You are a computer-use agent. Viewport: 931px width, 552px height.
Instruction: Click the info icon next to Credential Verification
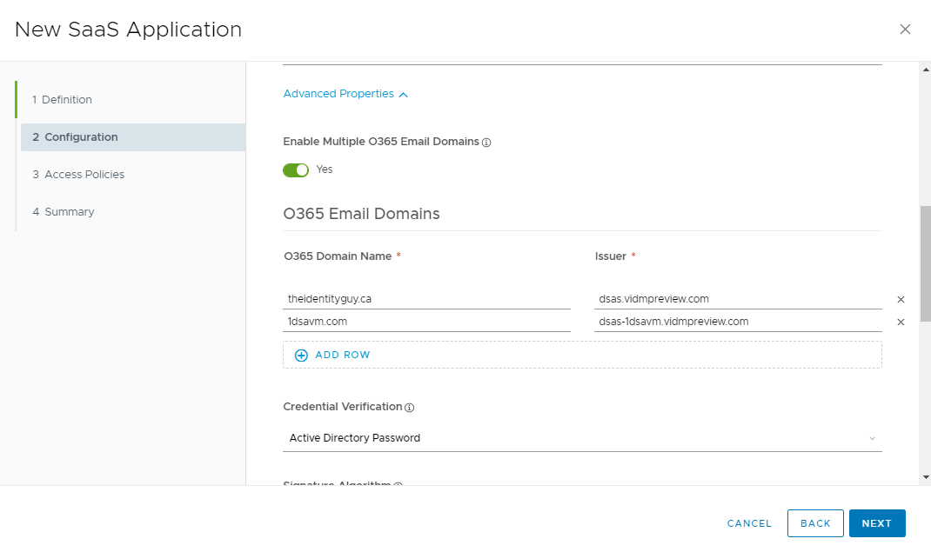click(x=408, y=407)
